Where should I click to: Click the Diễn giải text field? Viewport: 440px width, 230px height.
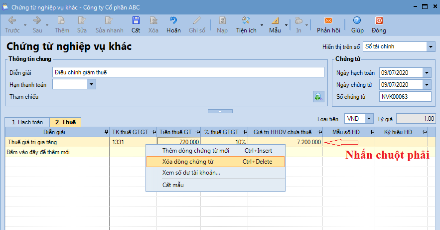click(x=188, y=72)
